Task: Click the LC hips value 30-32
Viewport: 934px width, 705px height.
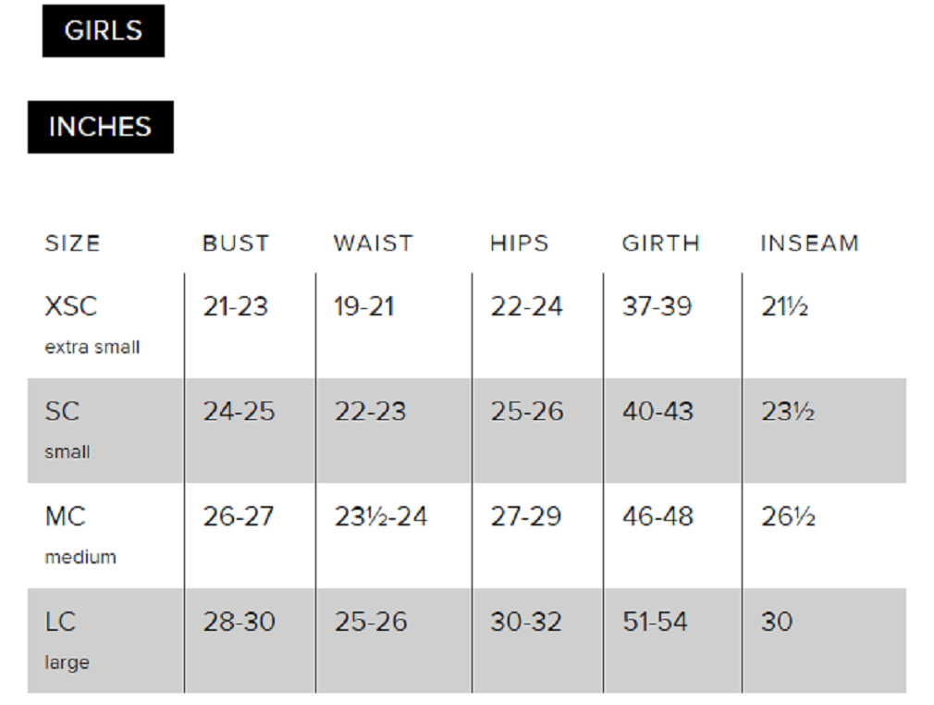Action: click(525, 622)
